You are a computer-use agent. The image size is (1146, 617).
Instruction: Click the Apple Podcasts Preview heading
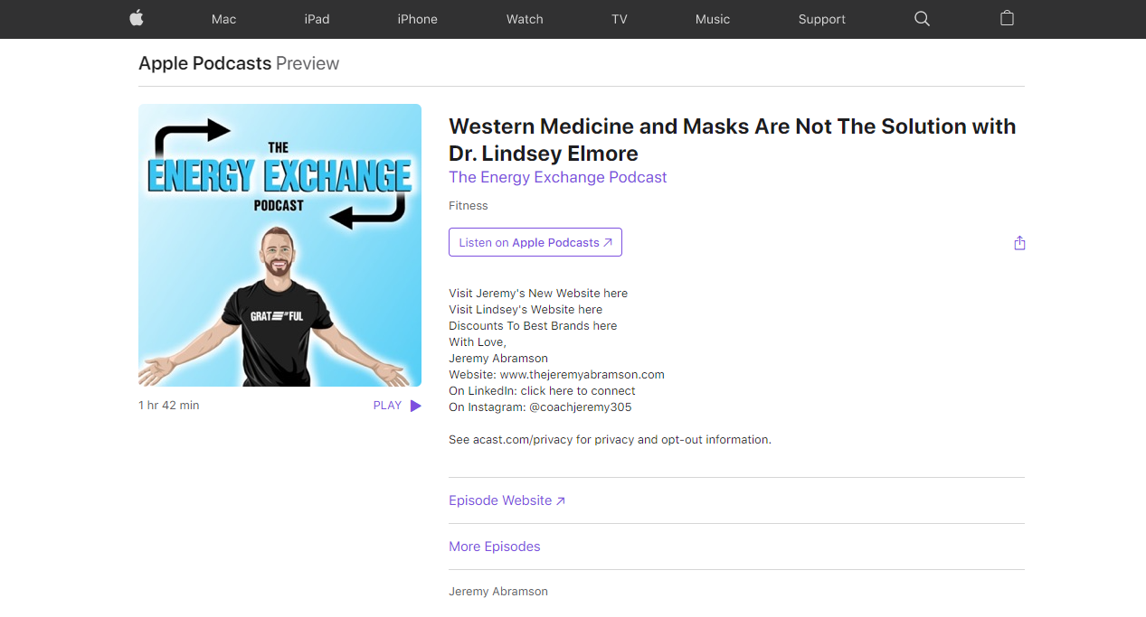pos(239,63)
